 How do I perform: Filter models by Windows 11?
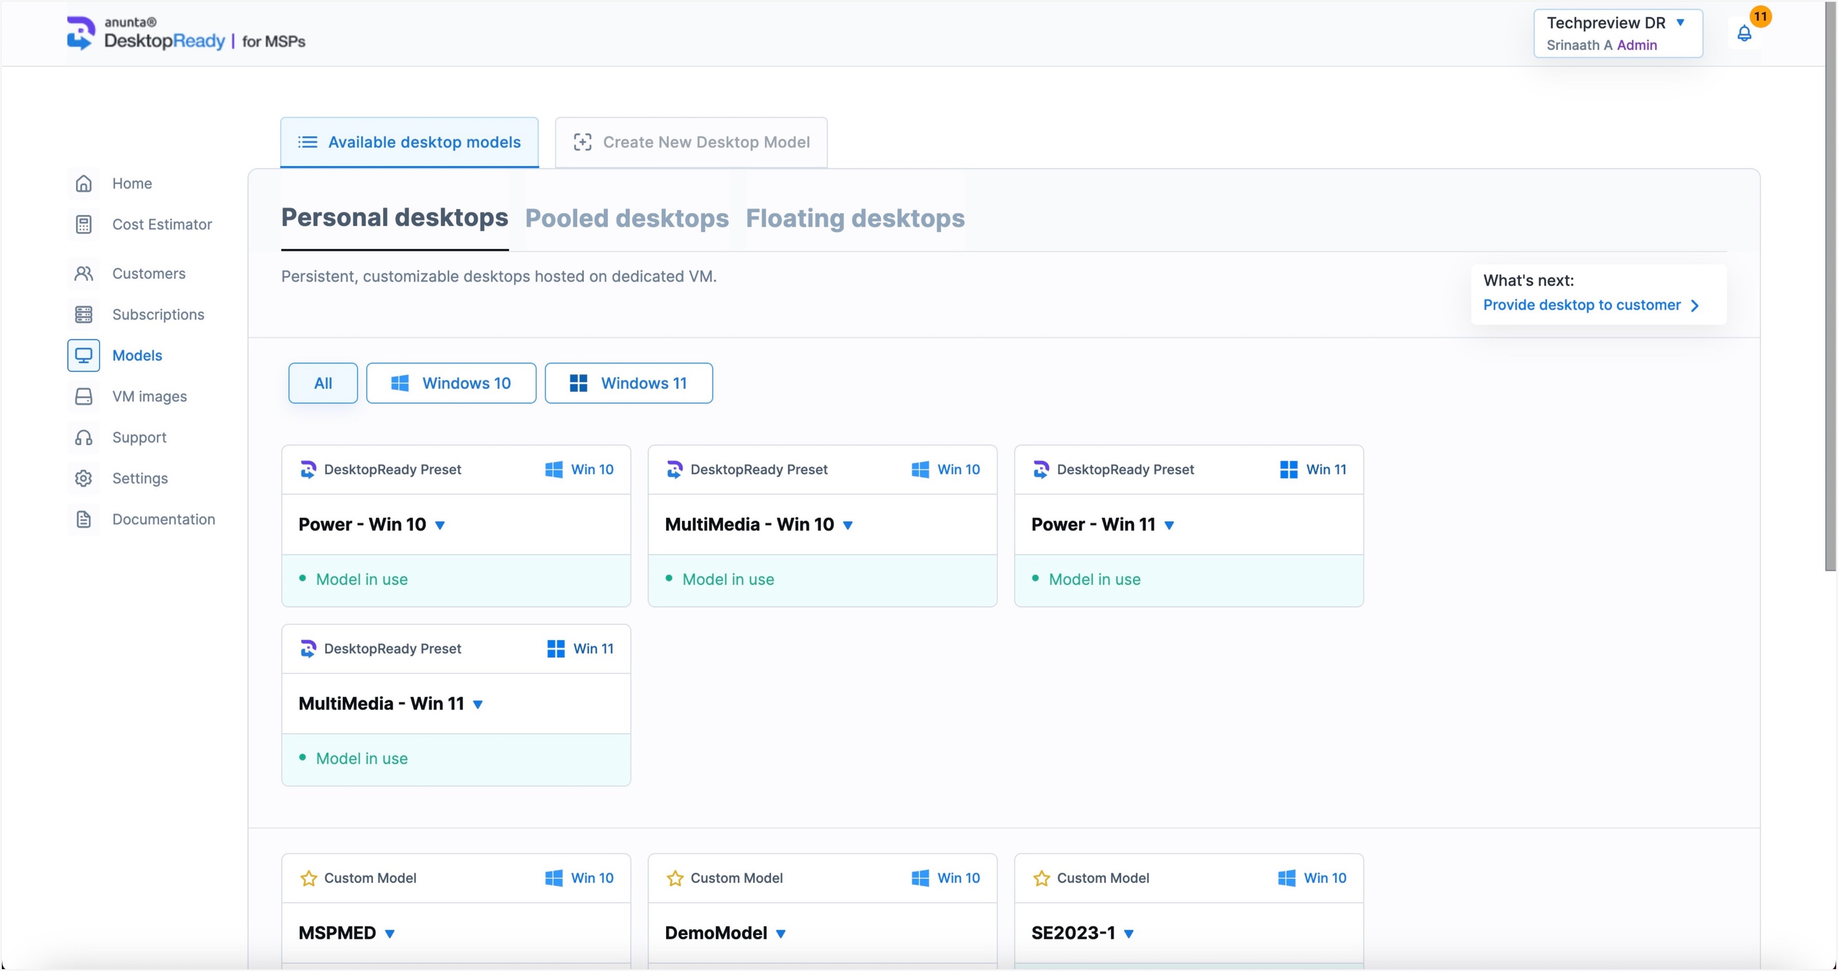point(628,383)
